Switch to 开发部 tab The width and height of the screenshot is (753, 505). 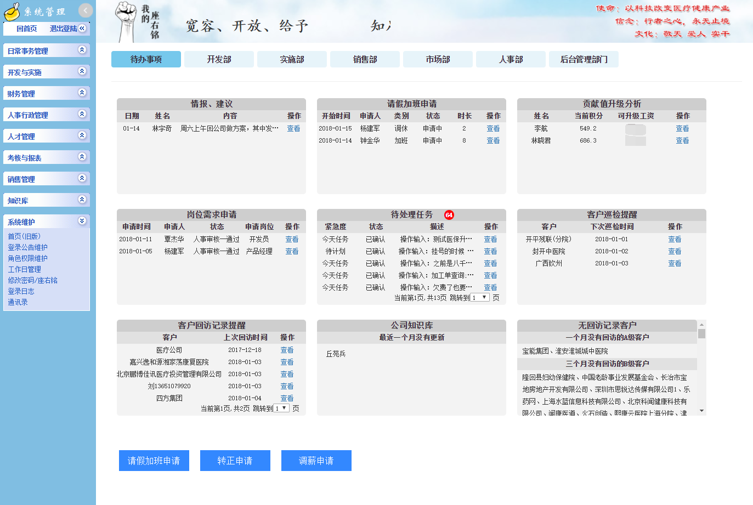tap(219, 59)
